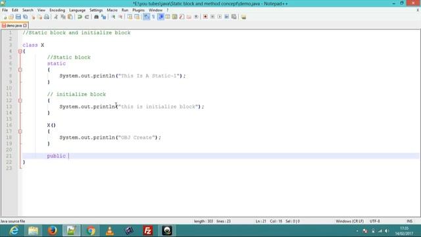Click Run Macro Multiple Times icon
The image size is (421, 237).
[226, 17]
